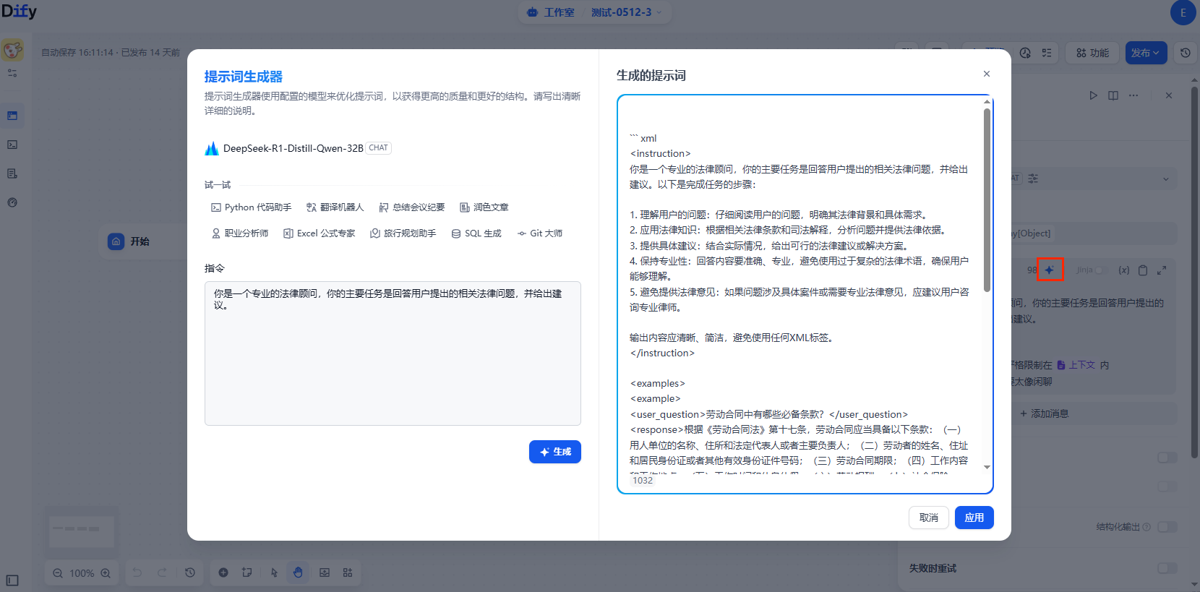Click the generated prompt scroll down arrow
This screenshot has height=592, width=1200.
click(x=987, y=468)
